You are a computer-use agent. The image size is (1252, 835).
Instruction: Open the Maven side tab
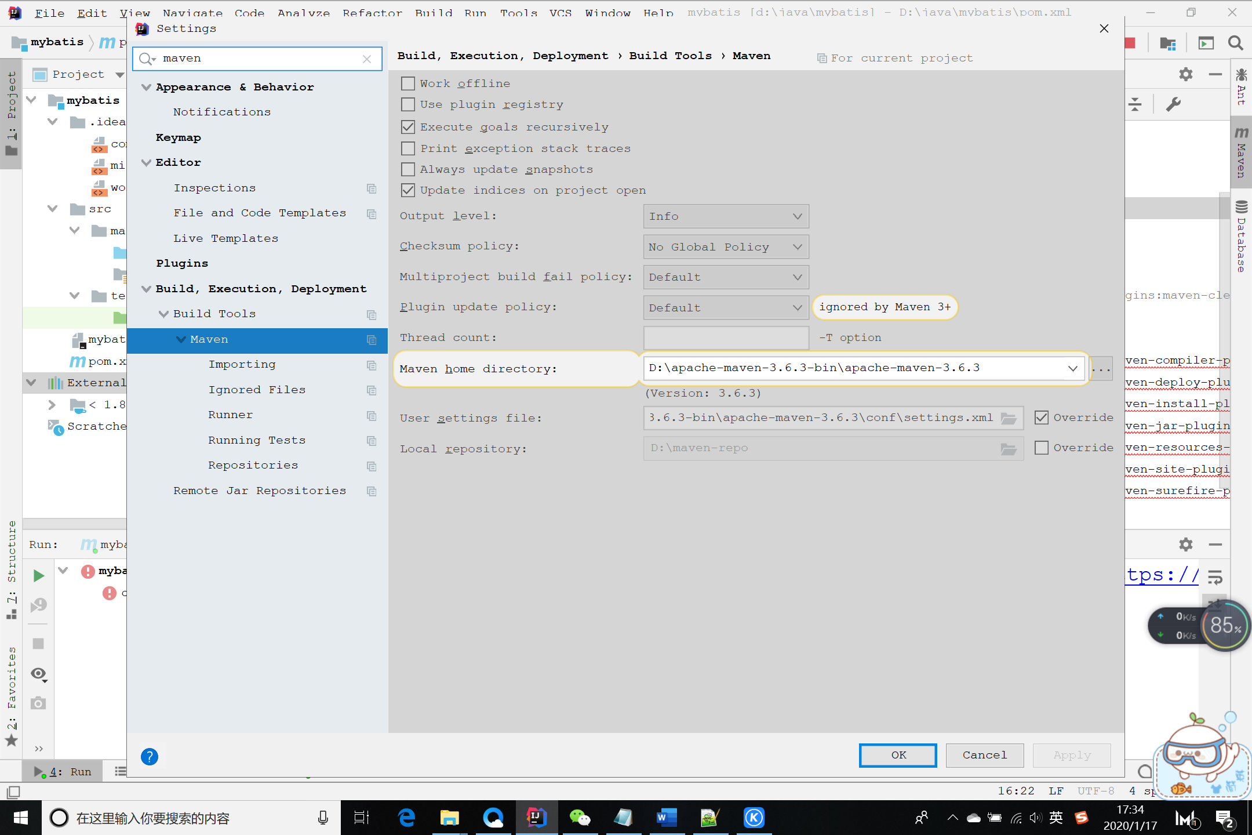tap(1241, 153)
